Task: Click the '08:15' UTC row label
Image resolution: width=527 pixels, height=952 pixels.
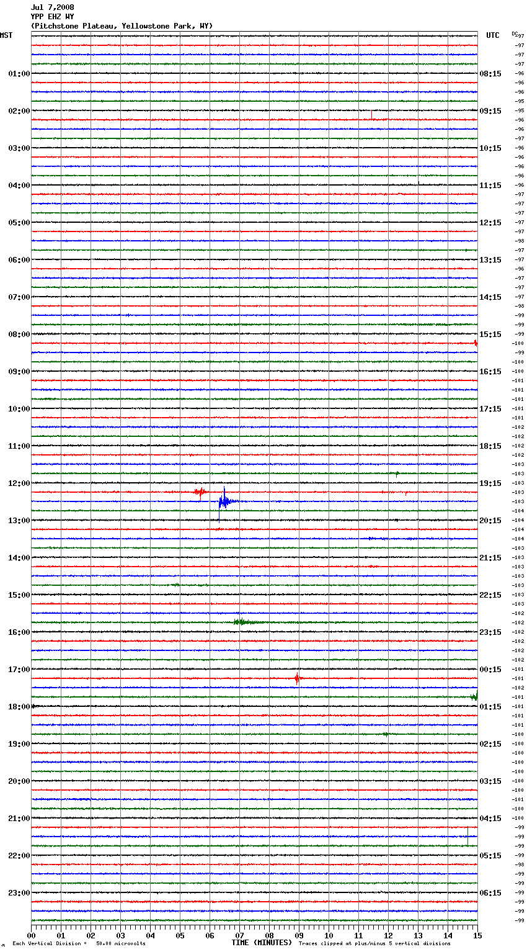Action: pos(490,74)
